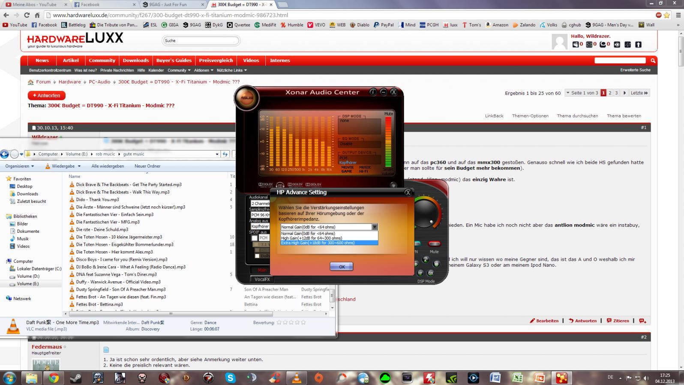
Task: Click the Windows Start button
Action: [x=9, y=378]
